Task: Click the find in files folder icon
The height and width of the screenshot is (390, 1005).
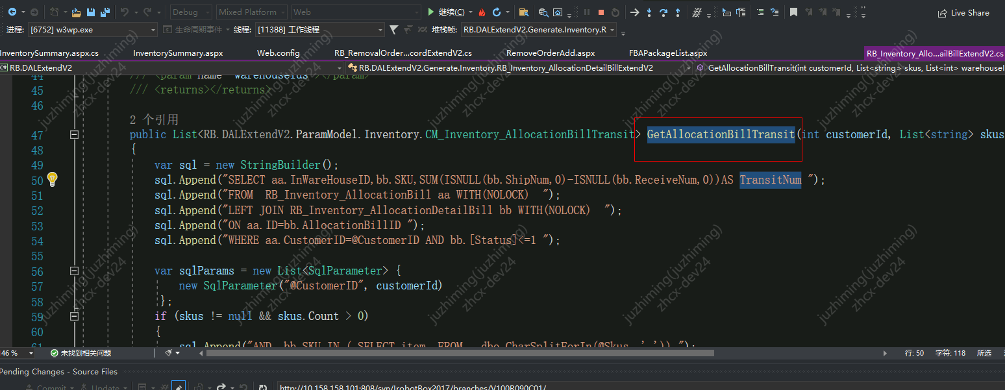Action: 523,12
